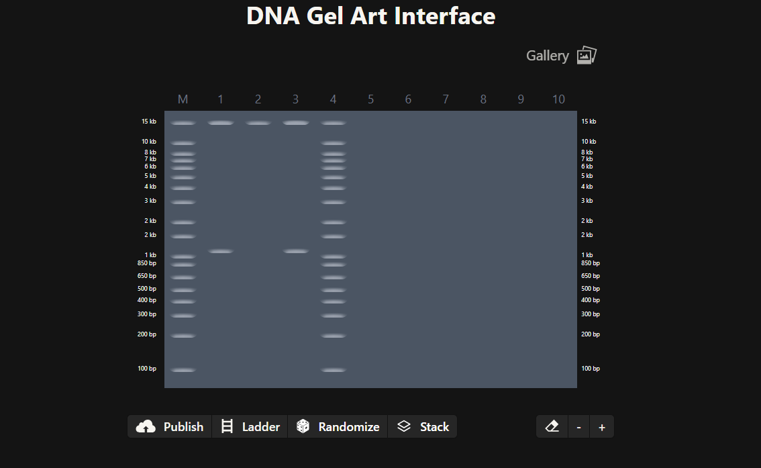Click the 15 kb band in lane 2

pyautogui.click(x=258, y=123)
